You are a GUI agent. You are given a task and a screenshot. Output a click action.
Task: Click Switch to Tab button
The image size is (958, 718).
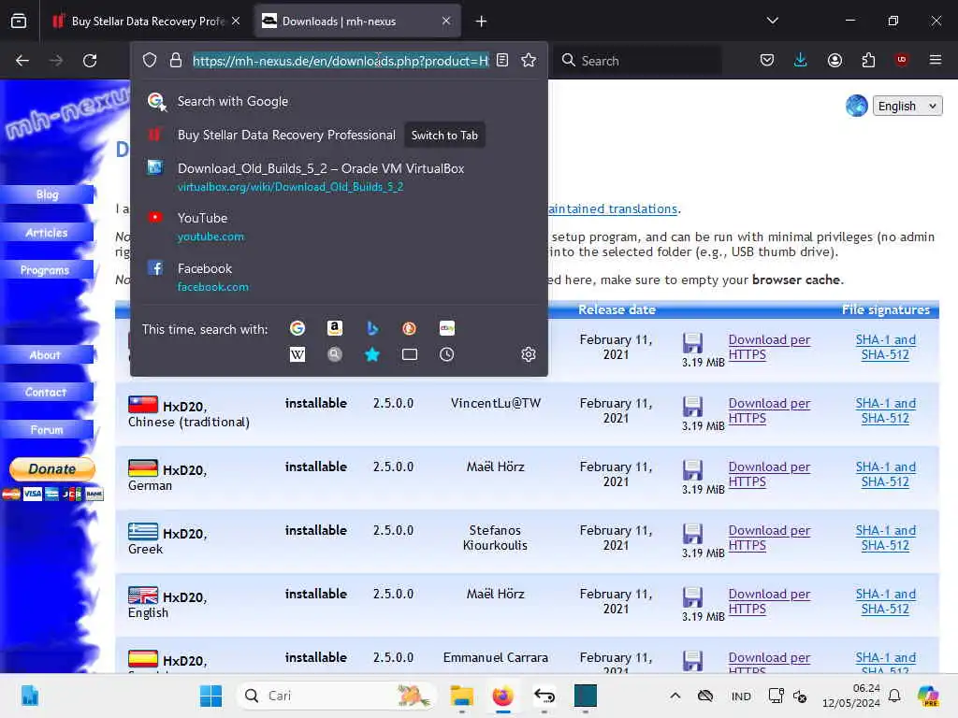click(x=444, y=136)
